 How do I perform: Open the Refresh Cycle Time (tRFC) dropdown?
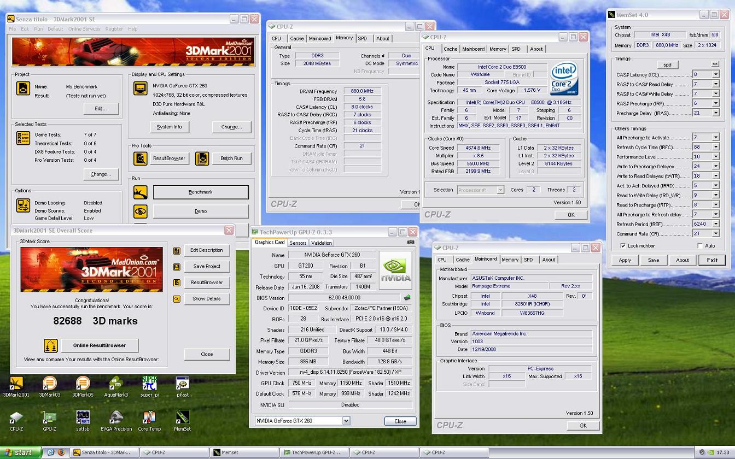715,147
